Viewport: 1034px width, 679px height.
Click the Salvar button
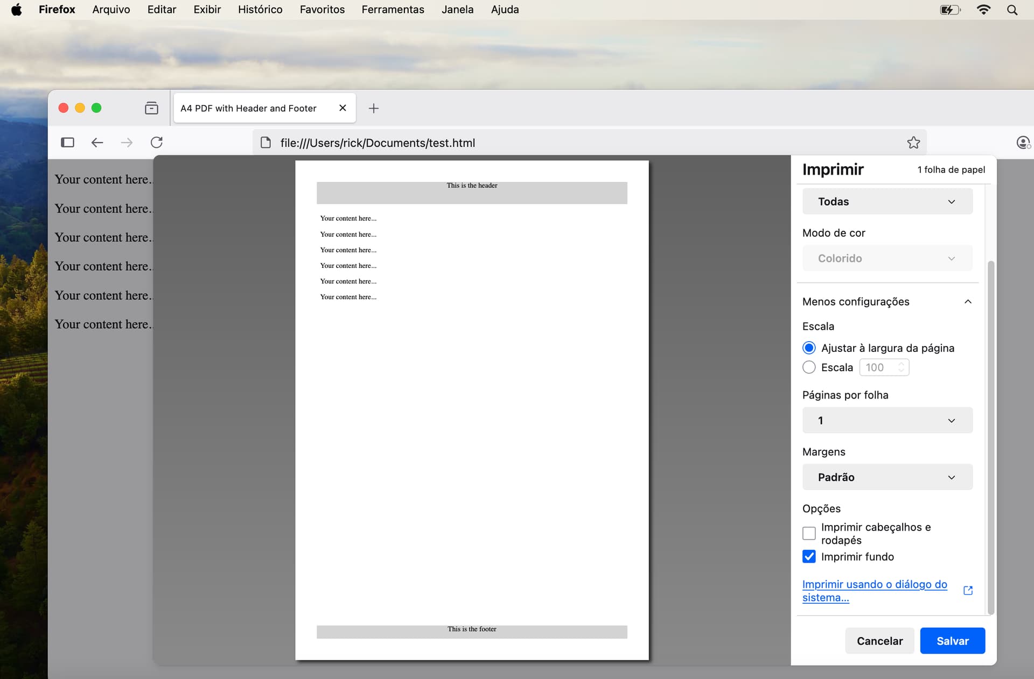tap(952, 641)
